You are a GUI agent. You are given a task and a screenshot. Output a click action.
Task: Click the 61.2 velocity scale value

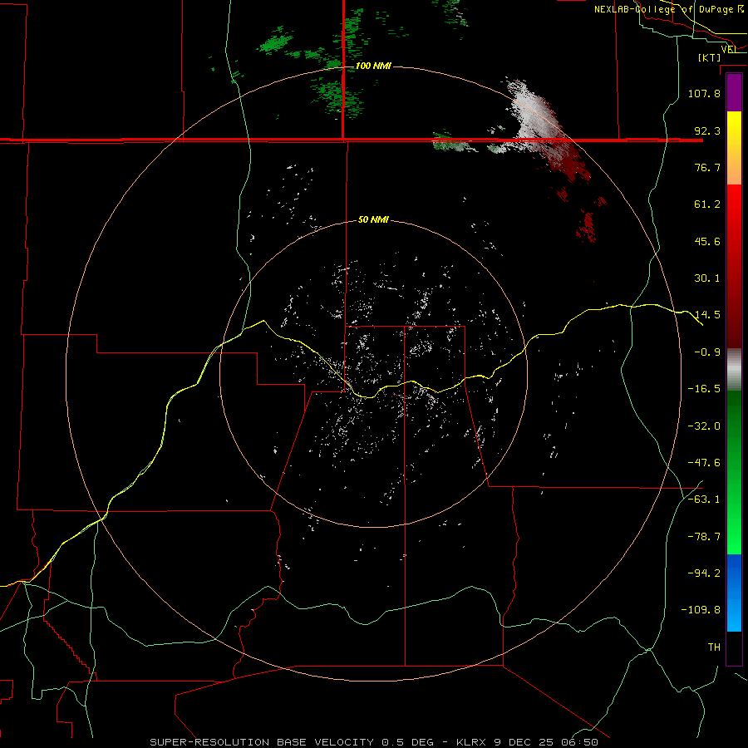click(707, 204)
